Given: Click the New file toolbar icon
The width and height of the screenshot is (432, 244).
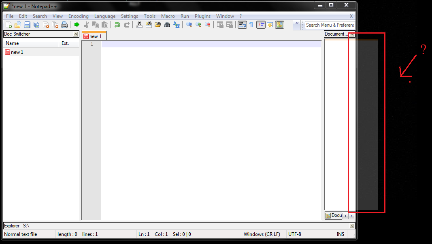Looking at the screenshot, I should click(x=9, y=25).
